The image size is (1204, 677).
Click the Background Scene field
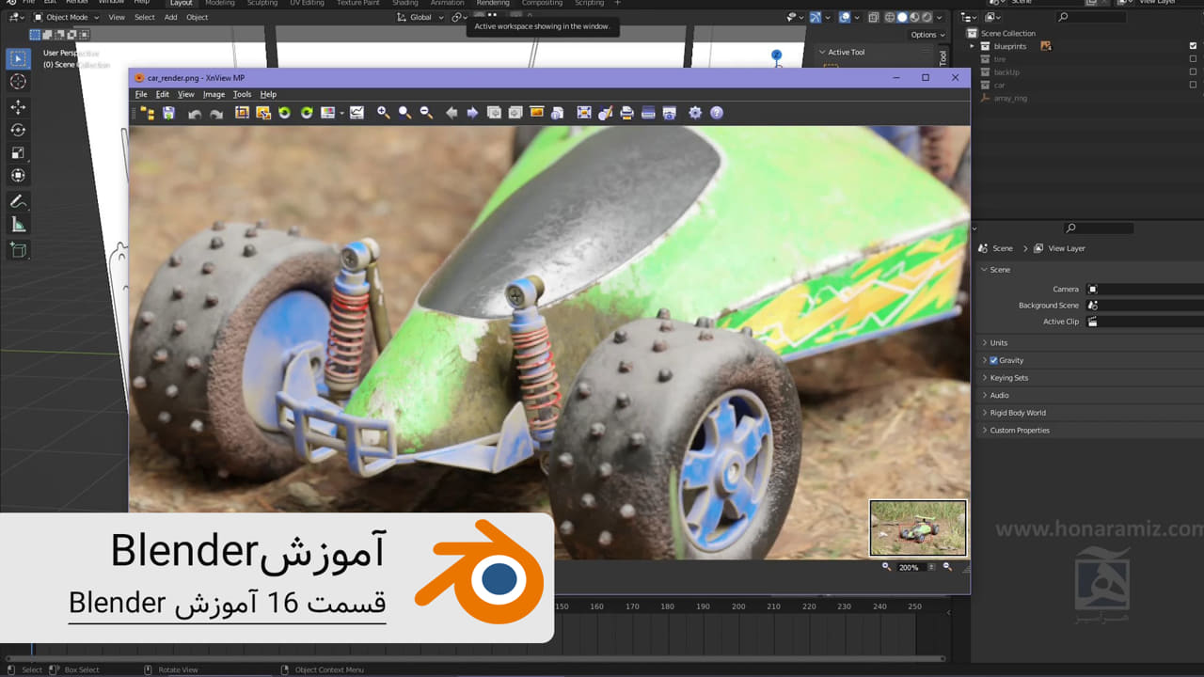[x=1145, y=305]
